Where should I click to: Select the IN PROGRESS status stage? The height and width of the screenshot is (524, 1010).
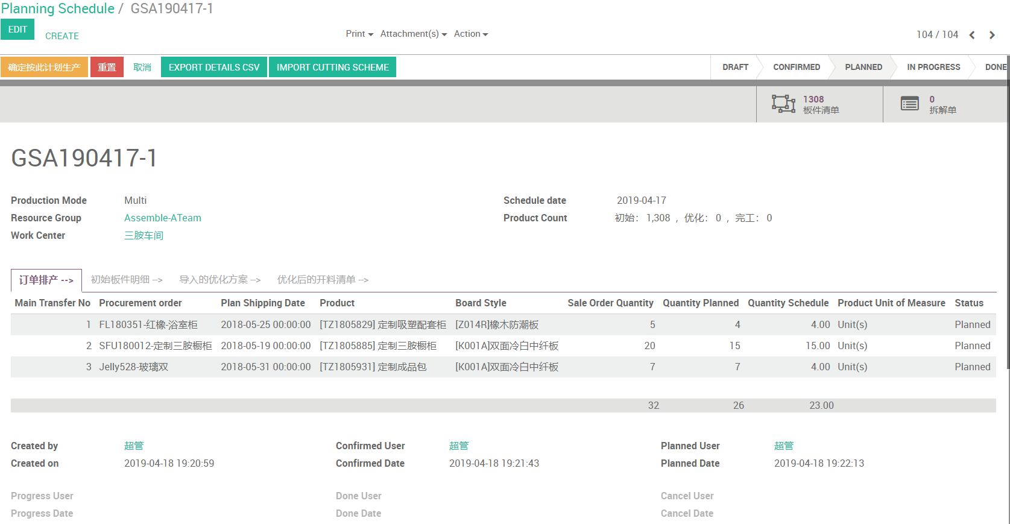click(933, 68)
